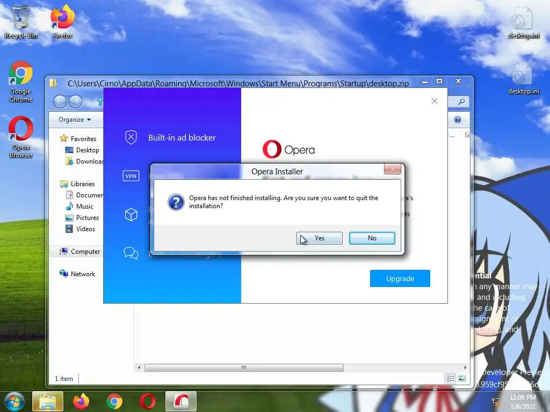Click the right scroll arrow in Explorer
550x412 pixels.
(x=466, y=367)
